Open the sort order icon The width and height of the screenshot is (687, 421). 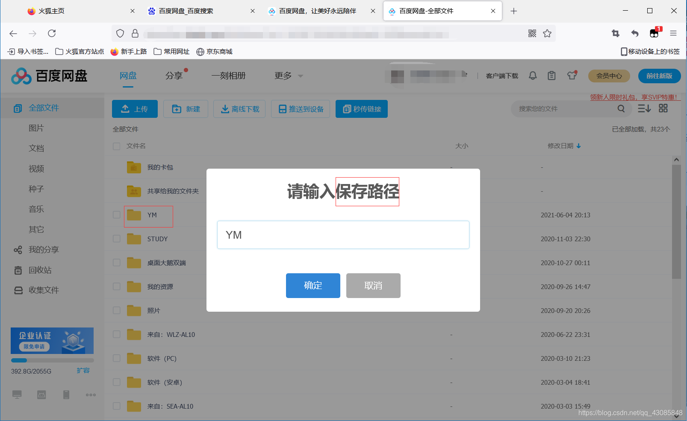pyautogui.click(x=644, y=108)
